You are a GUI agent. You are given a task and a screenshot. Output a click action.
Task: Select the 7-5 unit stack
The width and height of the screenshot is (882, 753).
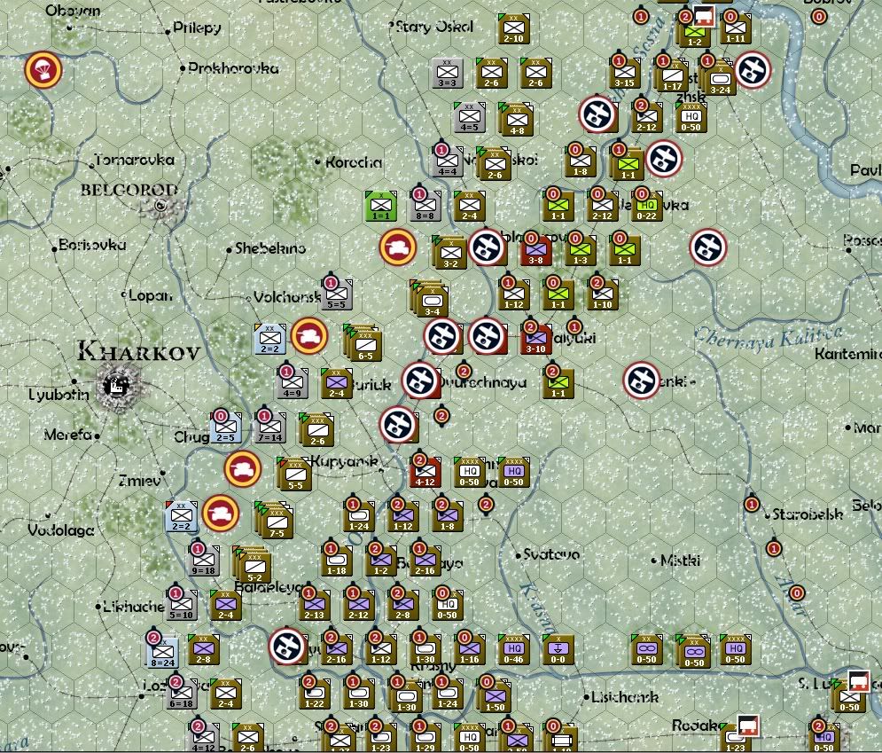275,520
